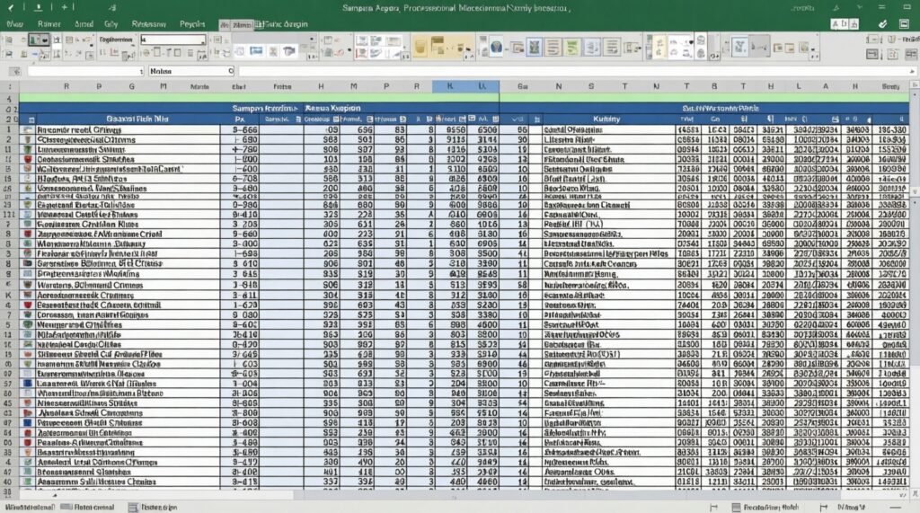
Task: Expand the 'Nalsa' box dropdown
Action: (230, 71)
